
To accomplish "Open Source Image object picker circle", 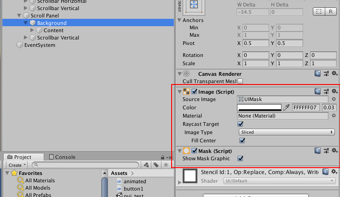I will tap(334, 99).
